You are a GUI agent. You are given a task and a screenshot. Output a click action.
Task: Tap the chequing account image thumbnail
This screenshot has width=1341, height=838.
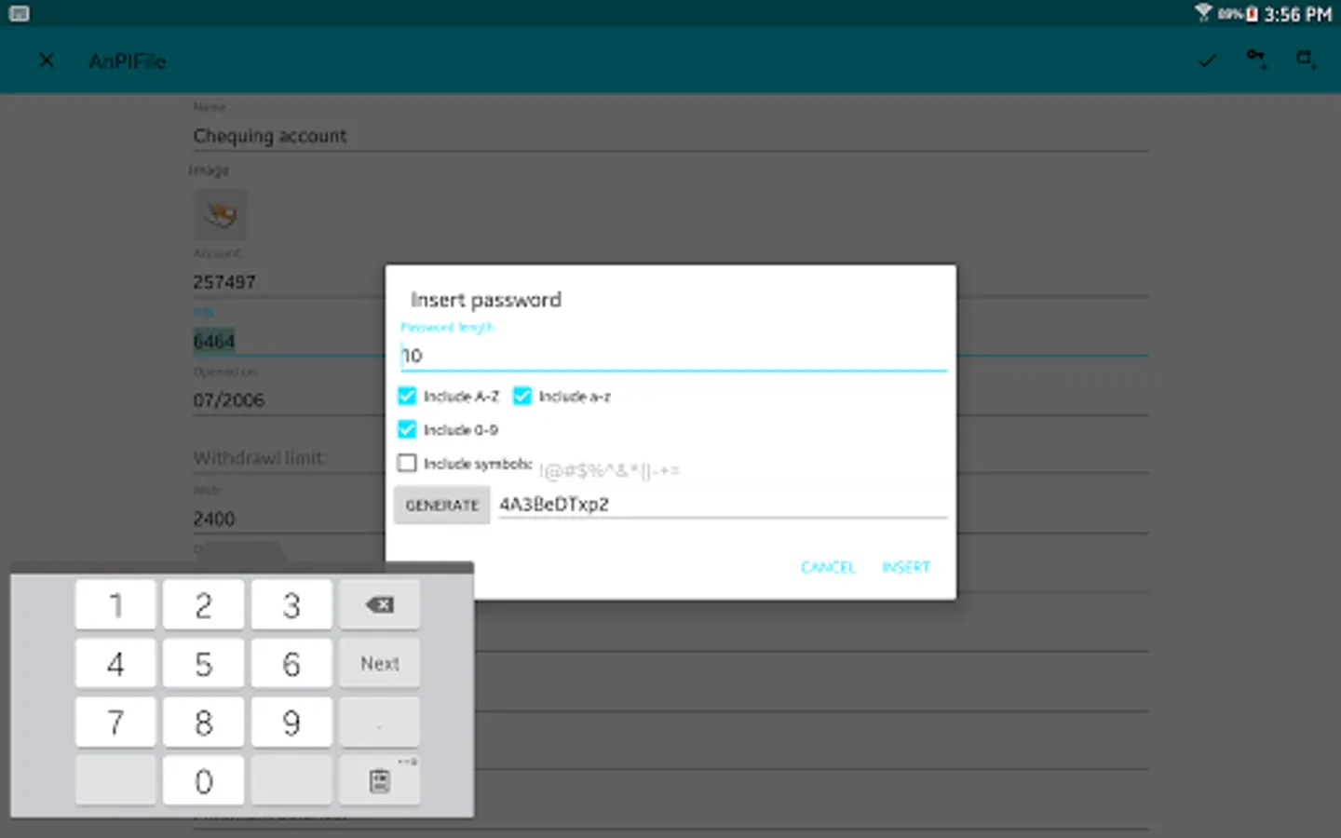pyautogui.click(x=221, y=215)
